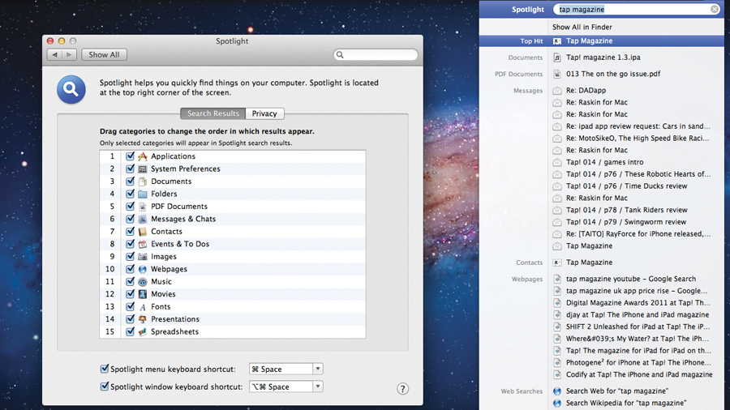Open Spotlight help with the question mark button
The image size is (730, 410).
(x=402, y=389)
